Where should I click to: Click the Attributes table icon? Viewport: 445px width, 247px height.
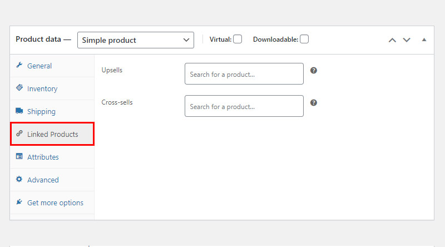(x=19, y=156)
